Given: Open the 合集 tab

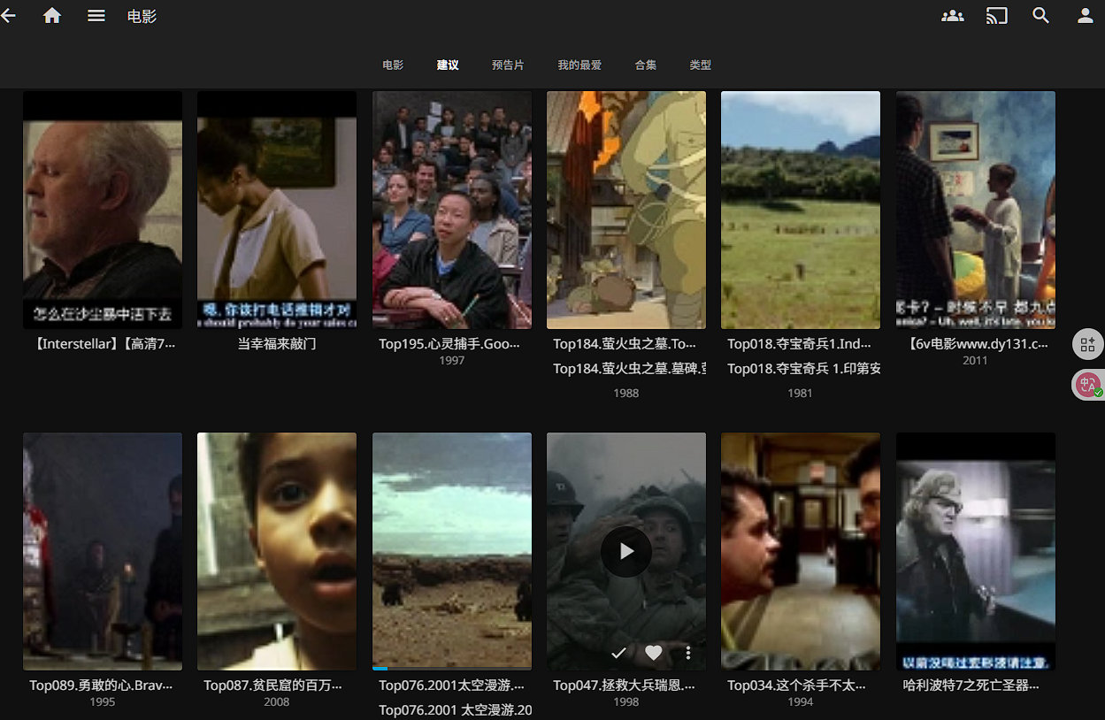Looking at the screenshot, I should tap(646, 65).
